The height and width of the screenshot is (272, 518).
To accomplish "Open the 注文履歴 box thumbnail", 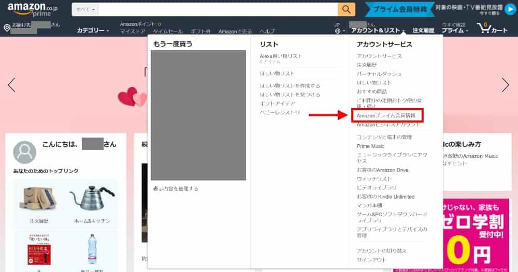I will (39, 199).
